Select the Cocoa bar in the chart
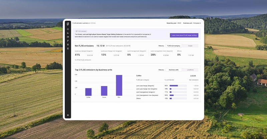 pos(104,91)
